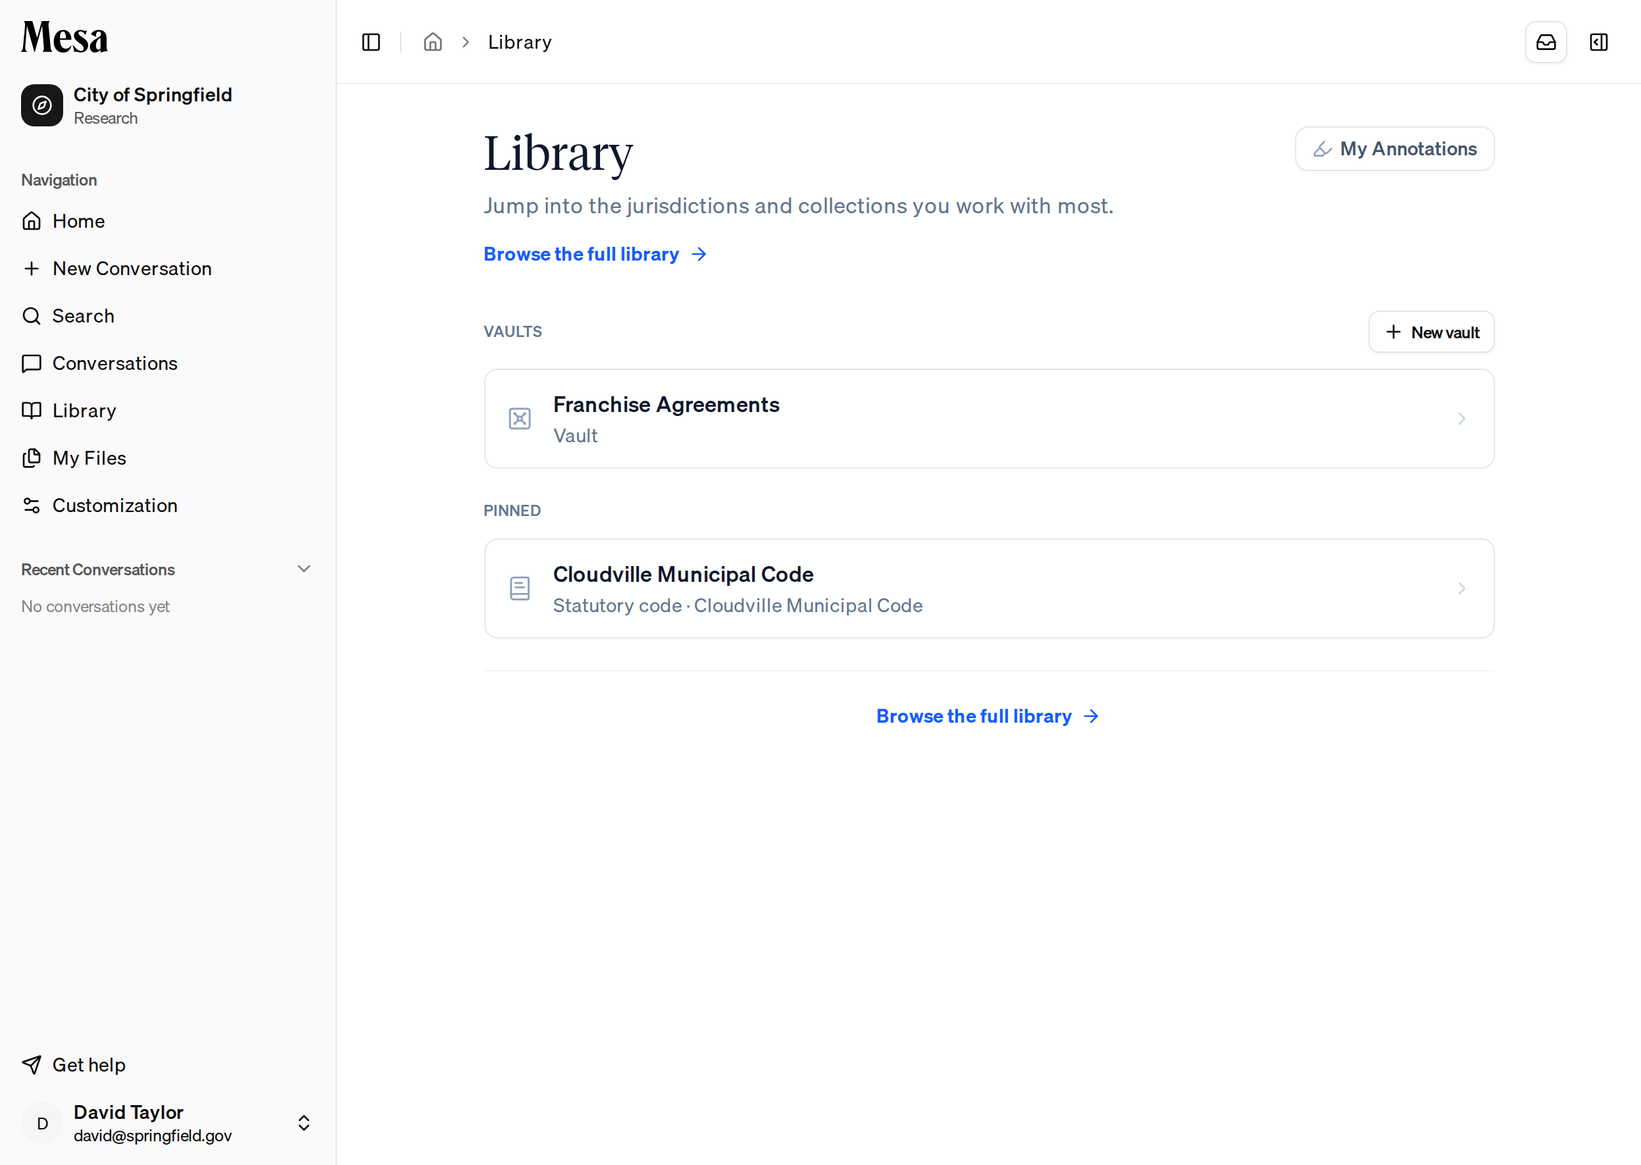Collapse the right panel icon
The image size is (1641, 1165).
click(x=1599, y=42)
